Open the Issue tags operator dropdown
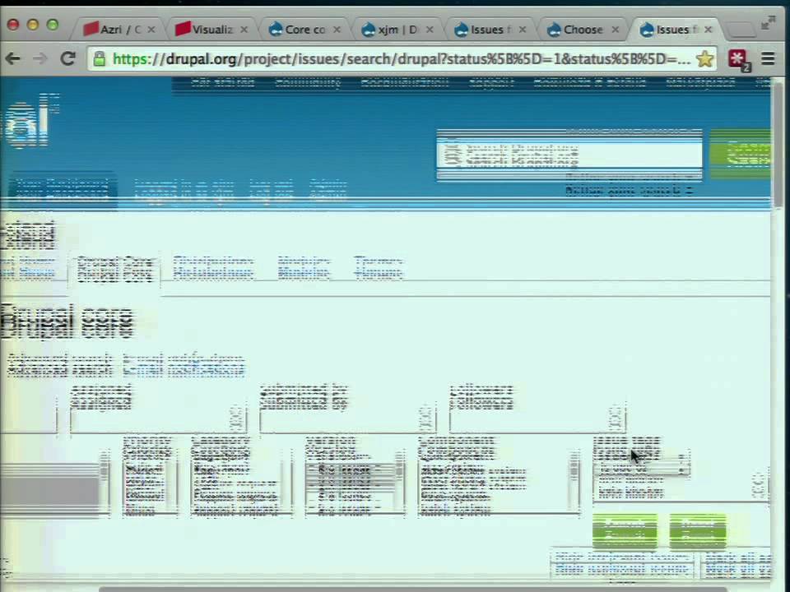Screen dimensions: 790x592 click(640, 464)
